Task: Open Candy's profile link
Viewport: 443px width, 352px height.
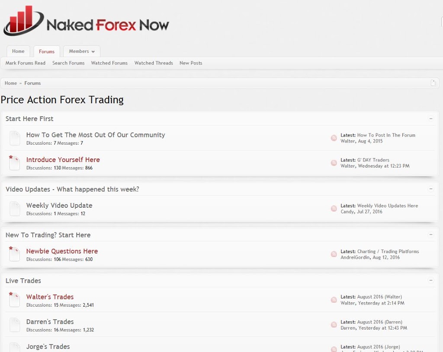Action: click(x=347, y=212)
